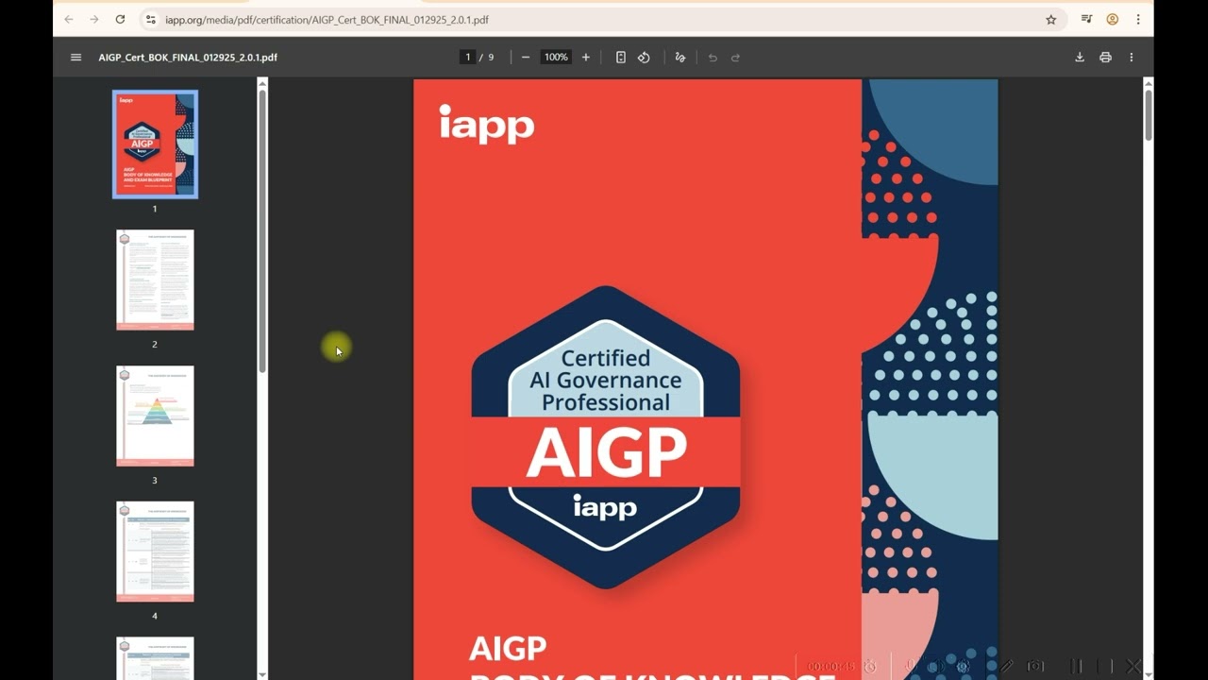Click the document scroll down arrow

pyautogui.click(x=1149, y=674)
